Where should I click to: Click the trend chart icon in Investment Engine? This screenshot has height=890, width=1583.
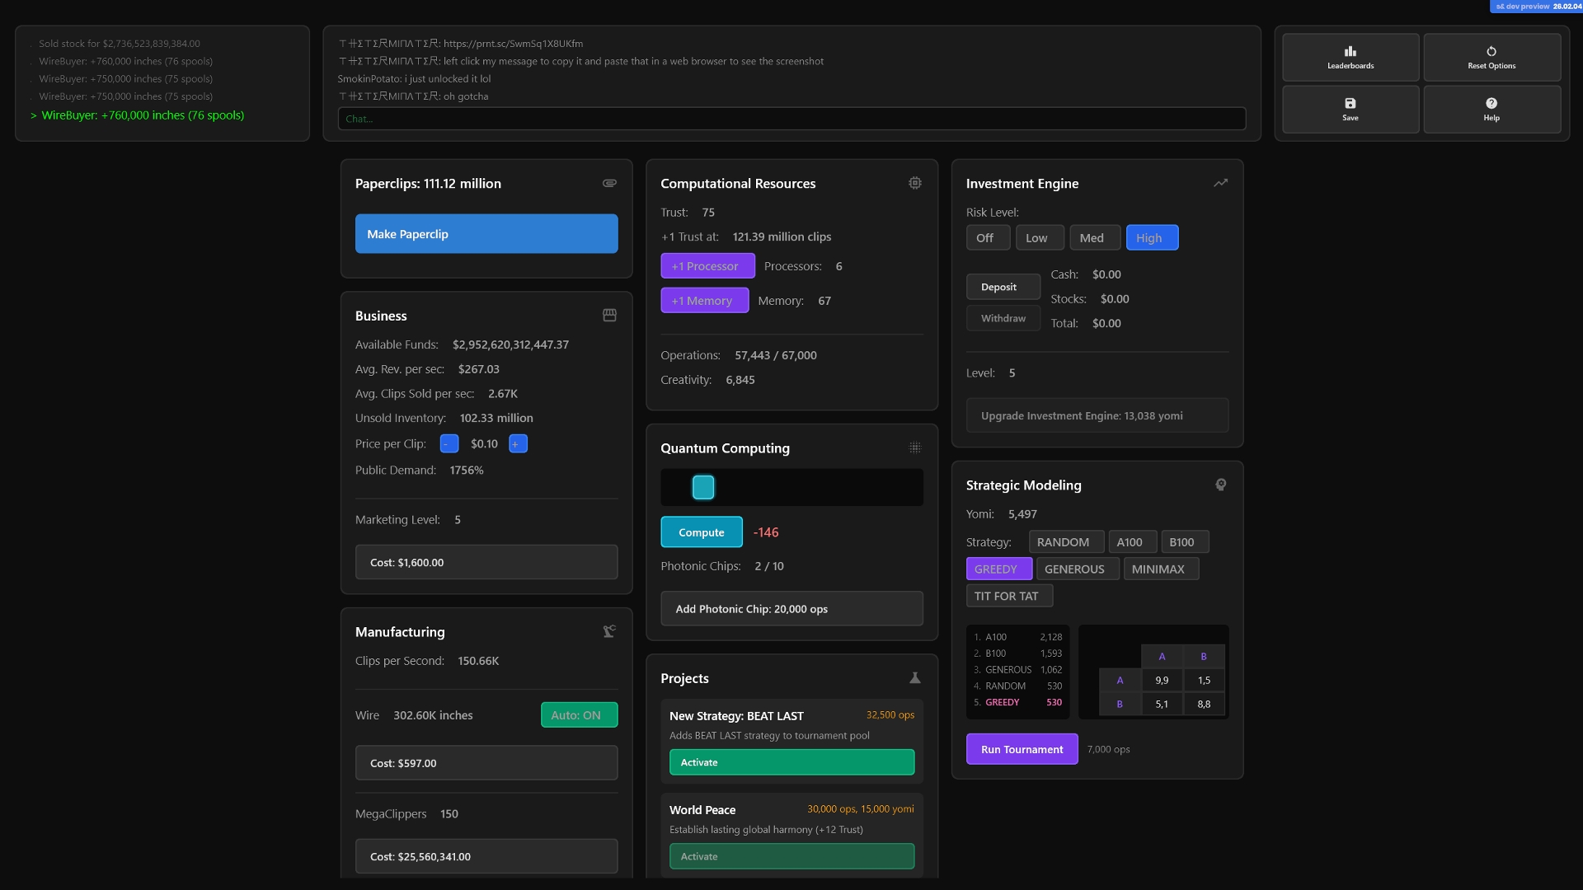click(1221, 183)
